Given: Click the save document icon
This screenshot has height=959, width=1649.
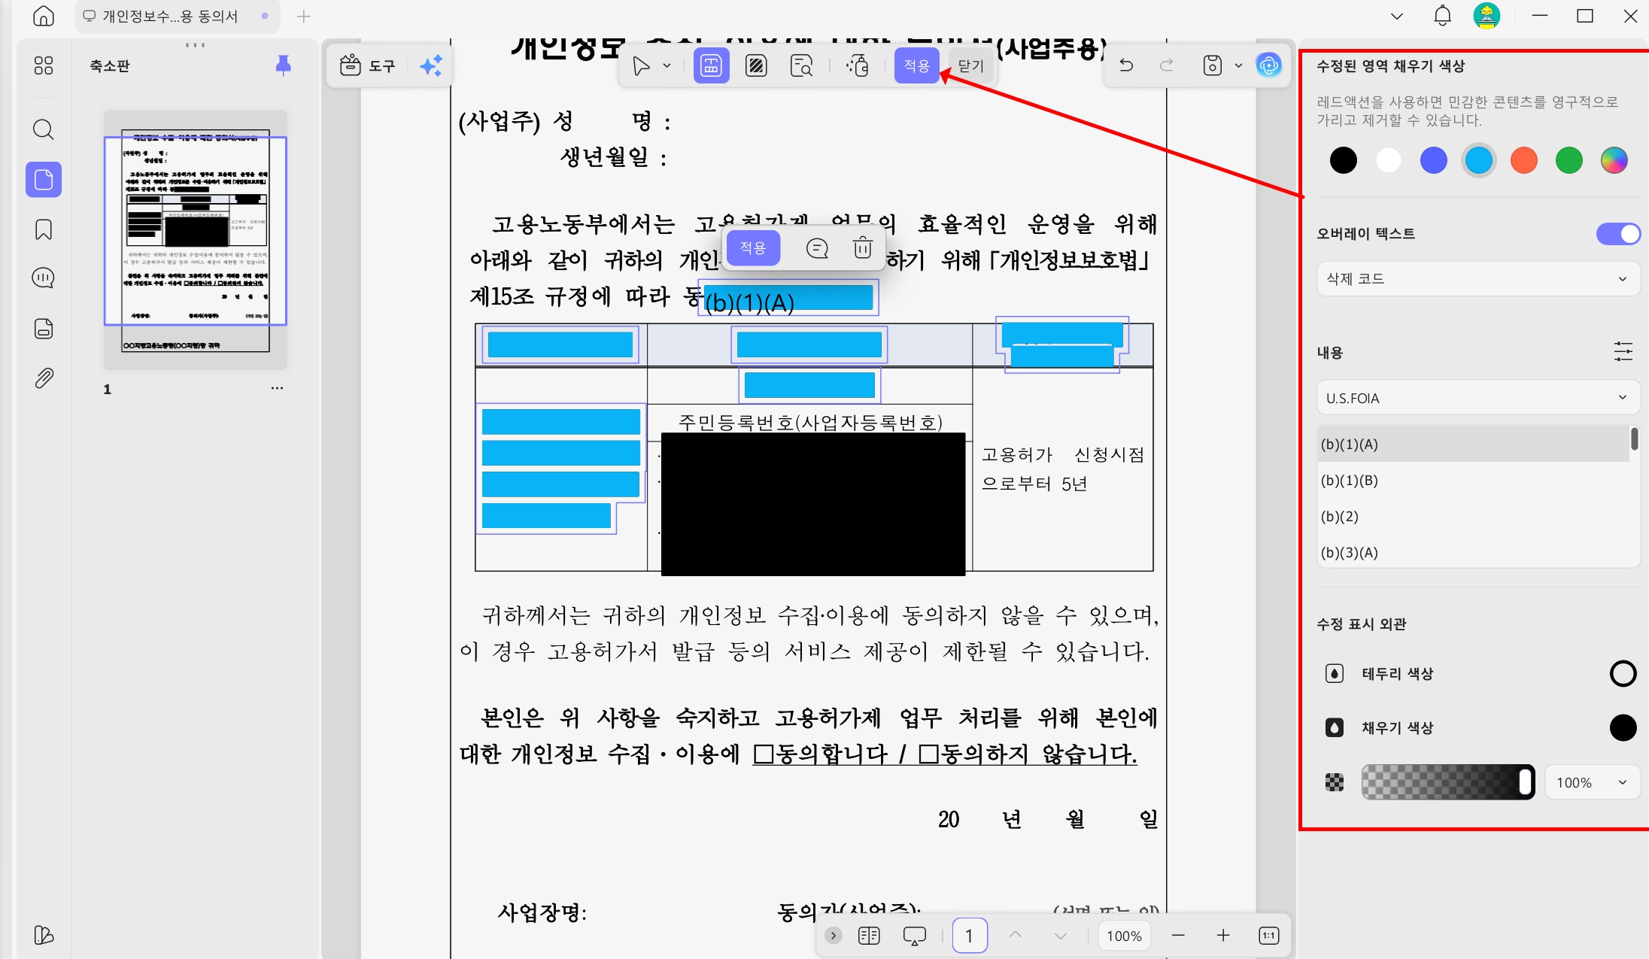Looking at the screenshot, I should [x=1213, y=65].
